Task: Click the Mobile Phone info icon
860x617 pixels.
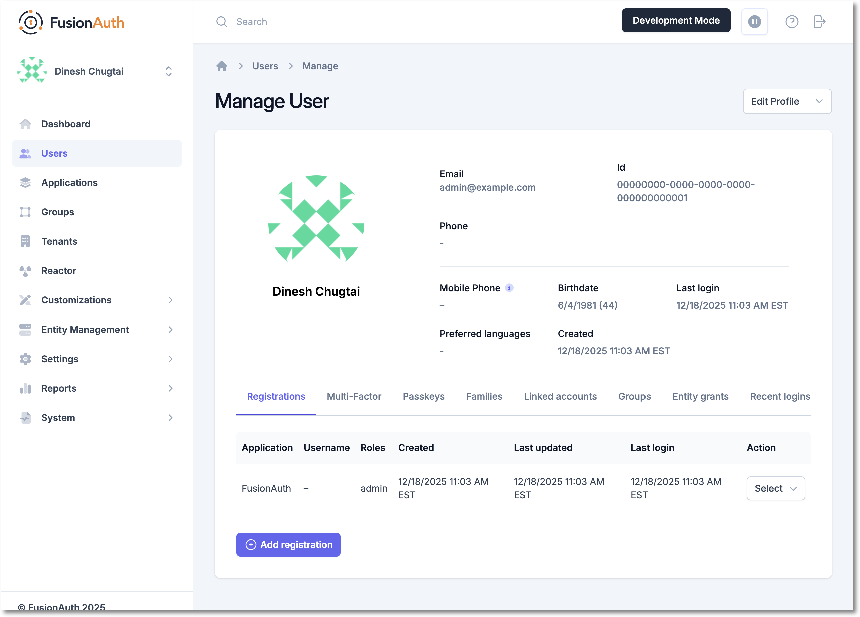Action: click(510, 288)
